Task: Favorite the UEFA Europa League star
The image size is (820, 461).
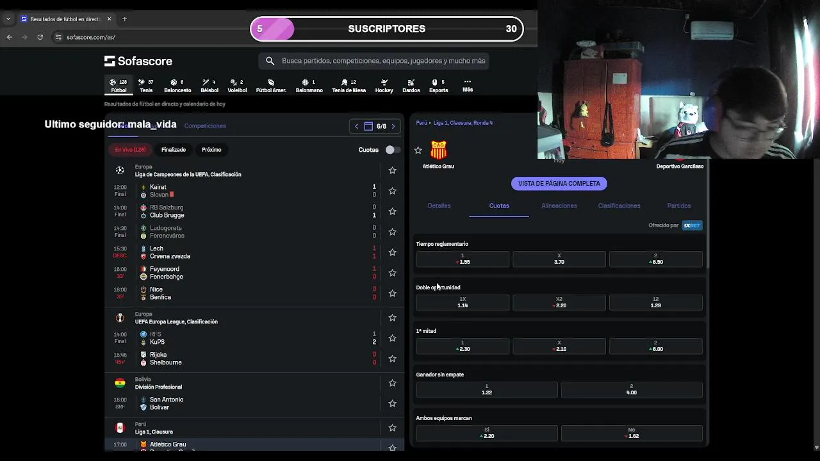Action: pyautogui.click(x=392, y=318)
